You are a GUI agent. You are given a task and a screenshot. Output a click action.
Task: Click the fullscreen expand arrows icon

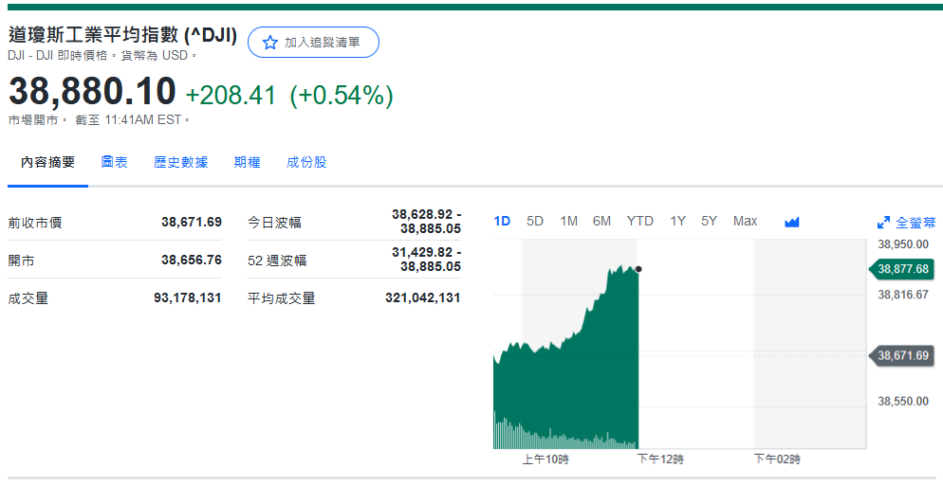883,223
